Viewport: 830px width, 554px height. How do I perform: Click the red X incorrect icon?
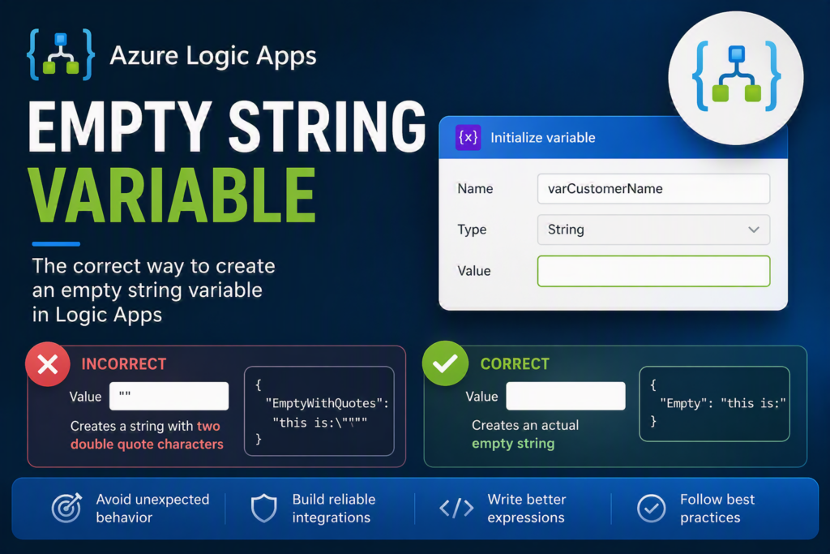click(48, 364)
